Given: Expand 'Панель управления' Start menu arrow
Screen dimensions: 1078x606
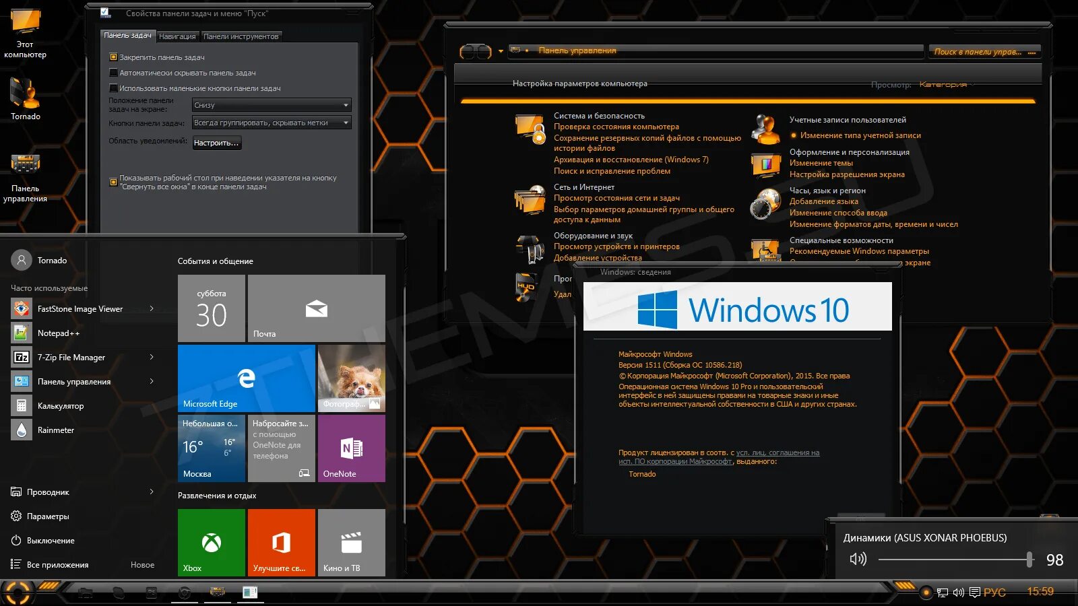Looking at the screenshot, I should point(152,381).
